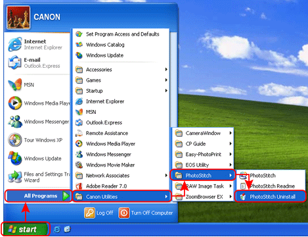Screen dimensions: 308x237
Task: Click the Windows Catalog text label
Action: coord(105,45)
